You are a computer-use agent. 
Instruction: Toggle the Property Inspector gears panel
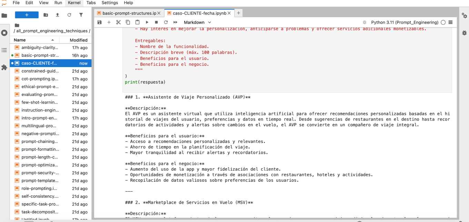coord(464,15)
